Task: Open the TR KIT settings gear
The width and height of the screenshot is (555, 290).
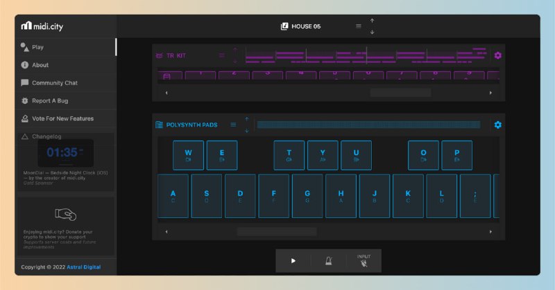Action: (497, 55)
